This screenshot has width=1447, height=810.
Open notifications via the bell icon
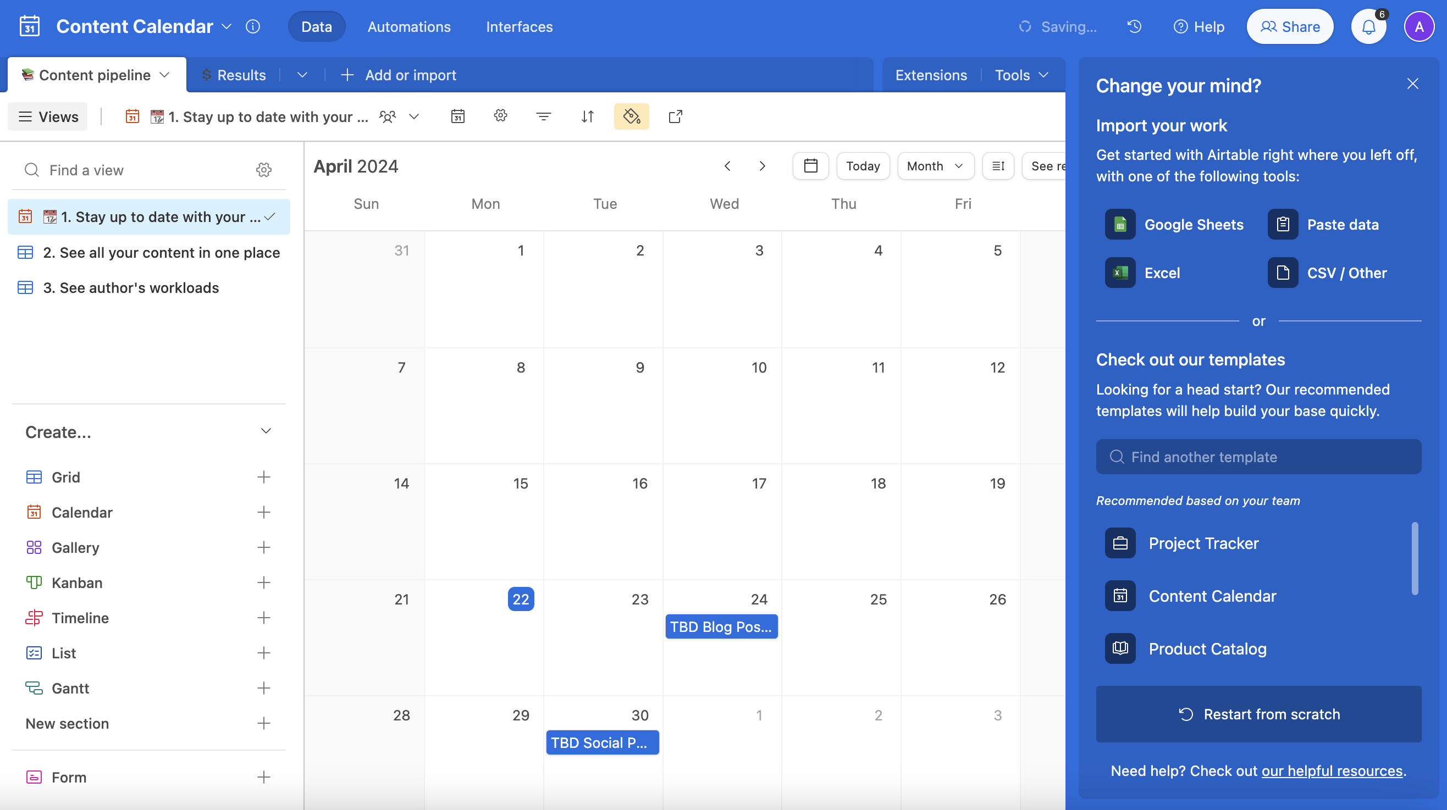click(1368, 26)
